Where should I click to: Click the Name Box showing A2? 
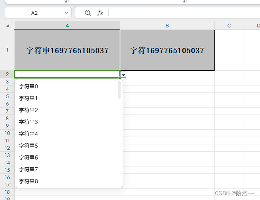(38, 13)
